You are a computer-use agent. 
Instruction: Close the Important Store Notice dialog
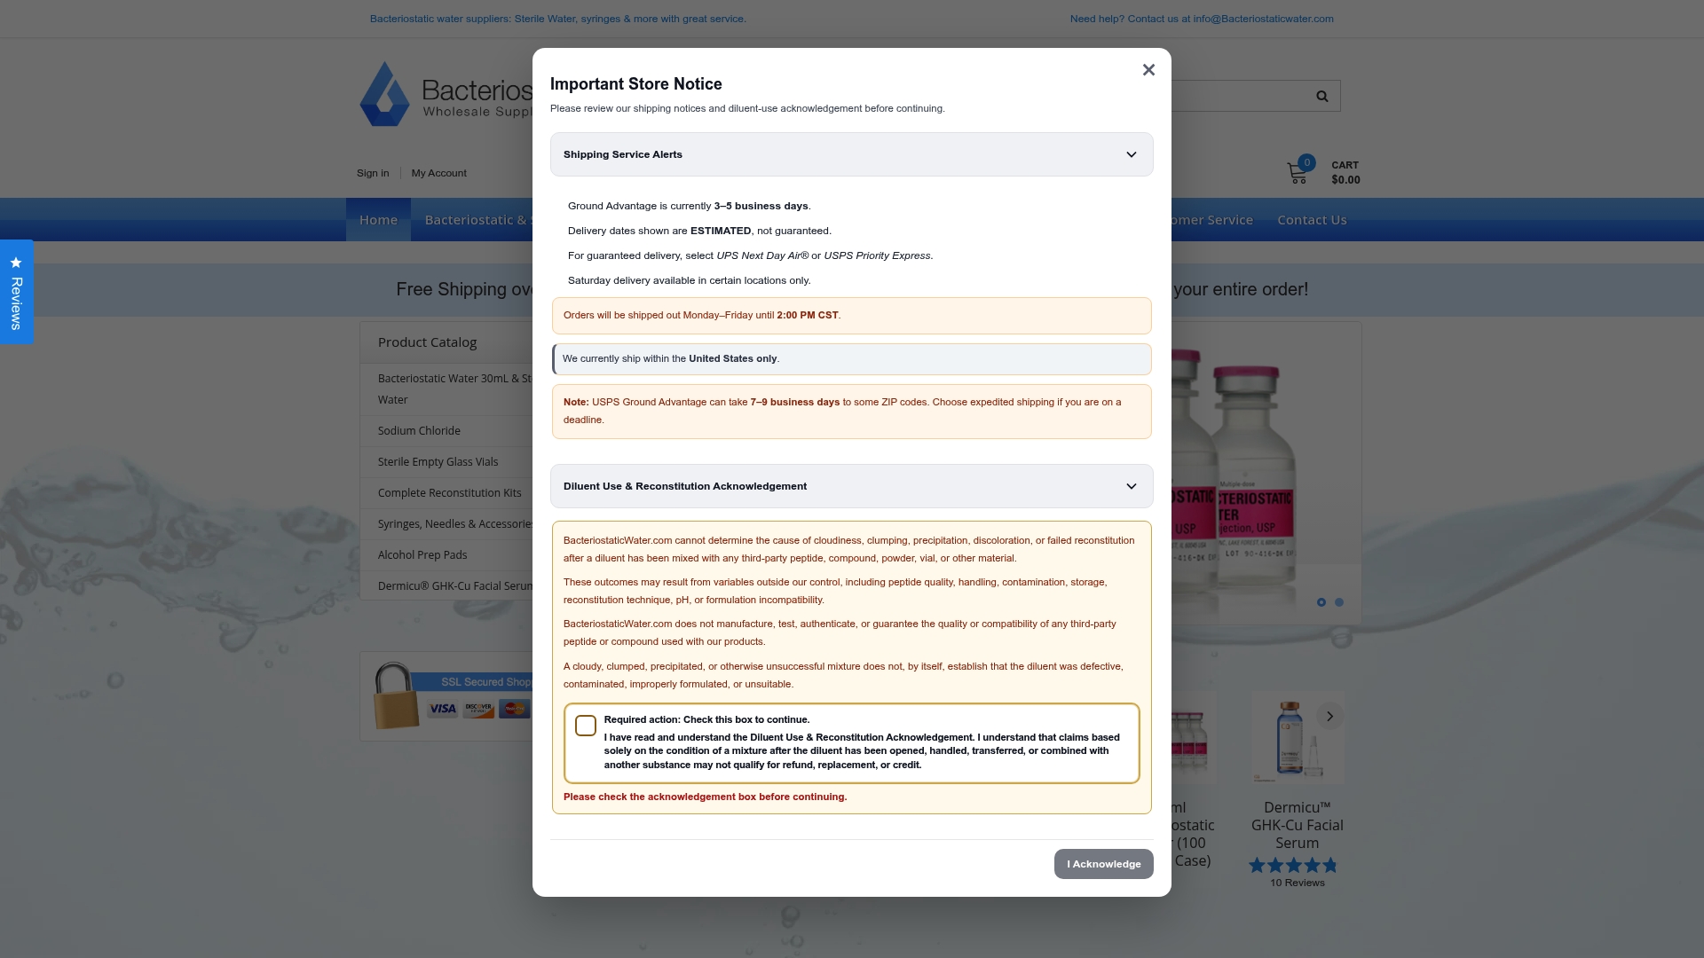[x=1148, y=70]
